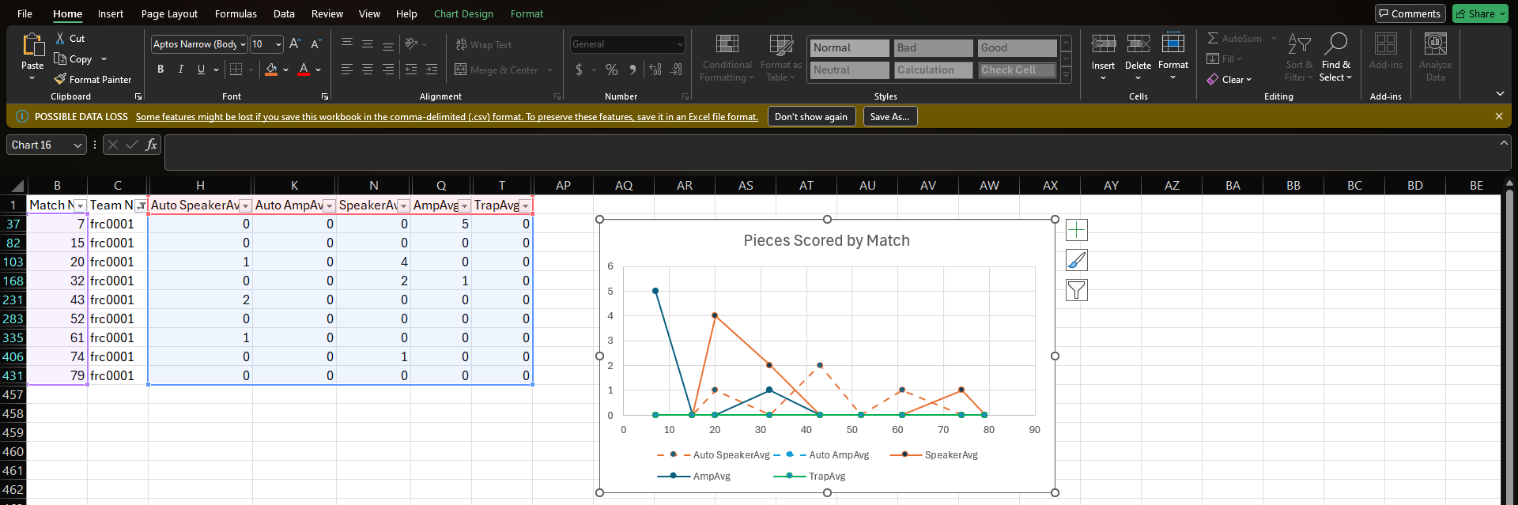The image size is (1518, 505).
Task: Dismiss the data loss message bar
Action: coord(1499,116)
